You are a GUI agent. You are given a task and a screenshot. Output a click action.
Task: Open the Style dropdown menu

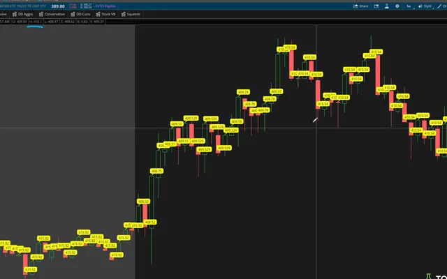pos(425,6)
